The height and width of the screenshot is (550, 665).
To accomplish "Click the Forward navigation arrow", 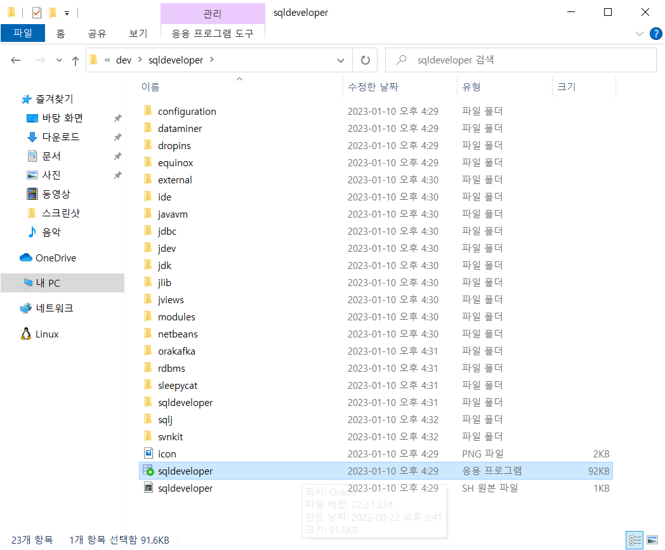I will (x=40, y=60).
